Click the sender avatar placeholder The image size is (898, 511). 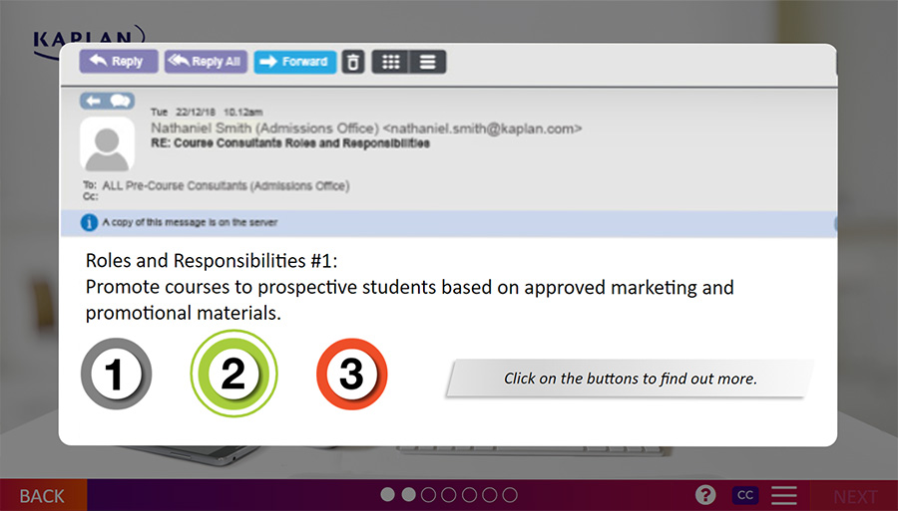107,144
